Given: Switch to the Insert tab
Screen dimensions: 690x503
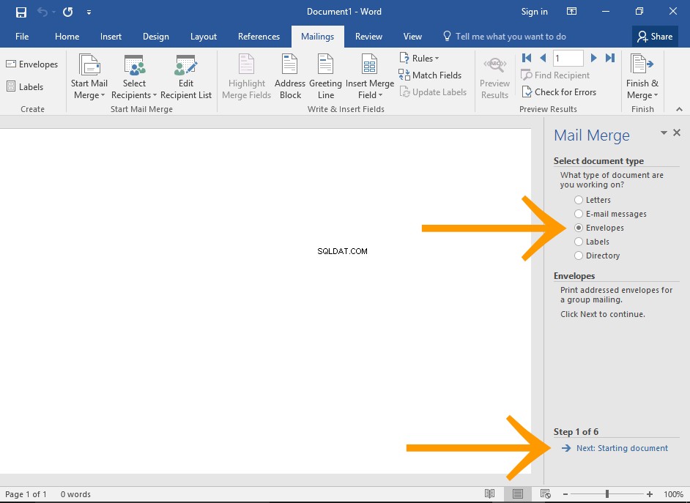Looking at the screenshot, I should (111, 37).
